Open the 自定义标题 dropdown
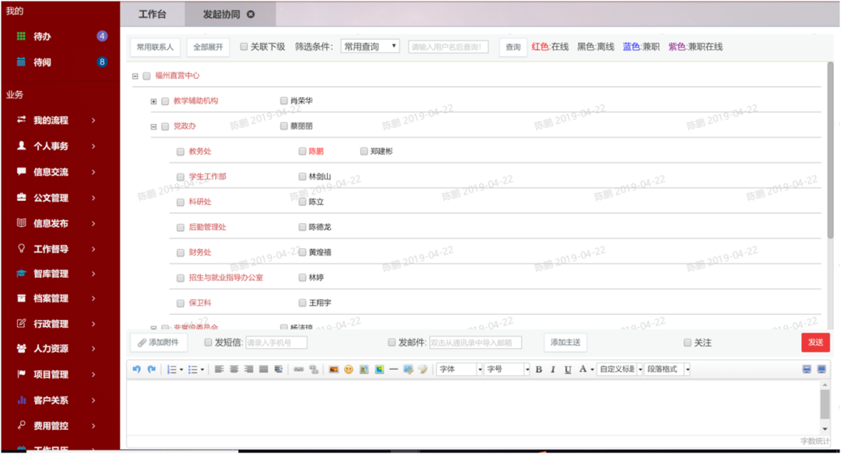The image size is (841, 454). (620, 369)
